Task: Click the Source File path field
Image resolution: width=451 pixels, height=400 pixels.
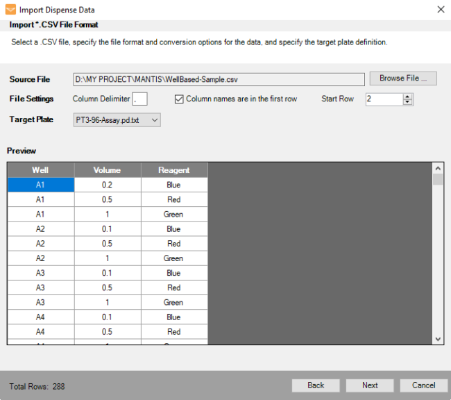Action: [219, 79]
